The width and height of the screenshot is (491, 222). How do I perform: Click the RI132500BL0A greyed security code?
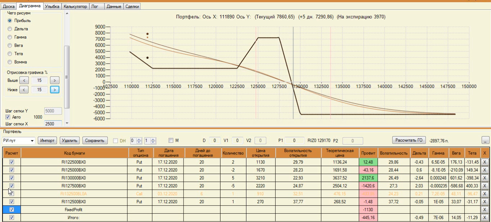click(74, 194)
